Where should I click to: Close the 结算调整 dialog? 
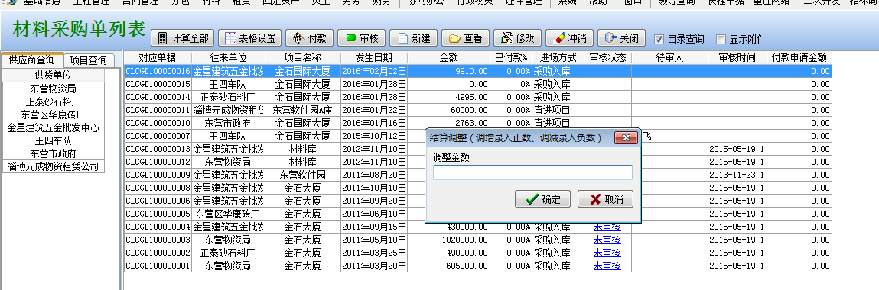pyautogui.click(x=626, y=137)
